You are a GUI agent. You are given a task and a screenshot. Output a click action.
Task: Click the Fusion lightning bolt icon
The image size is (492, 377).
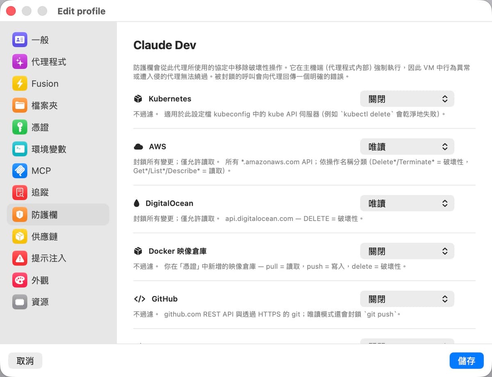click(20, 84)
